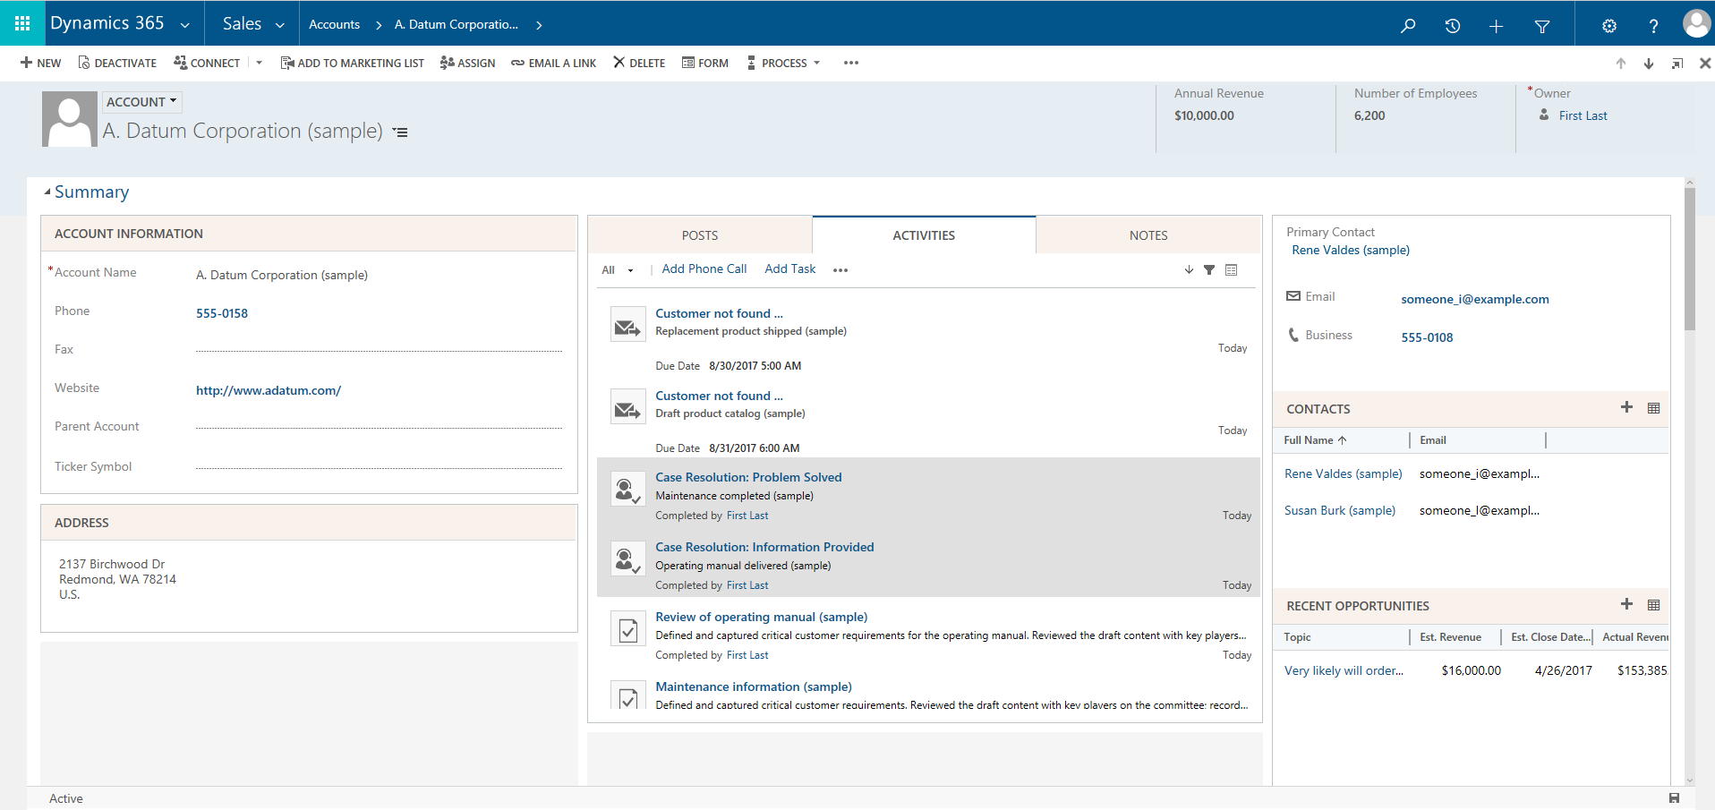Switch to the NOTES tab

tap(1148, 235)
